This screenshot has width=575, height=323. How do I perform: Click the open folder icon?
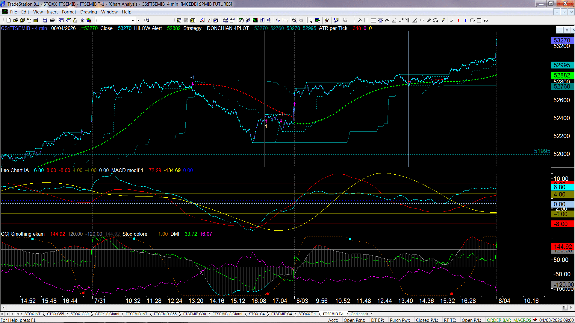click(15, 20)
